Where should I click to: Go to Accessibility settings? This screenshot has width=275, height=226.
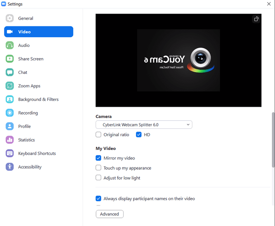point(38,167)
